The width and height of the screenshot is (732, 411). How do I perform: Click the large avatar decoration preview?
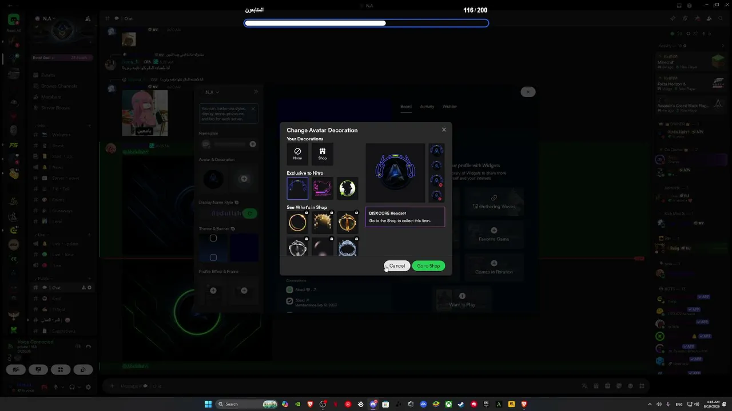(x=395, y=172)
